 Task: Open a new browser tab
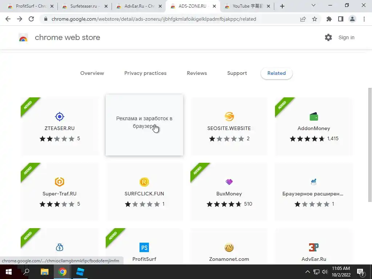click(282, 7)
